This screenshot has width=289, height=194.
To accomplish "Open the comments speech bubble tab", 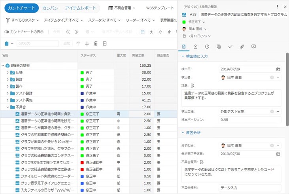I will [x=253, y=47].
